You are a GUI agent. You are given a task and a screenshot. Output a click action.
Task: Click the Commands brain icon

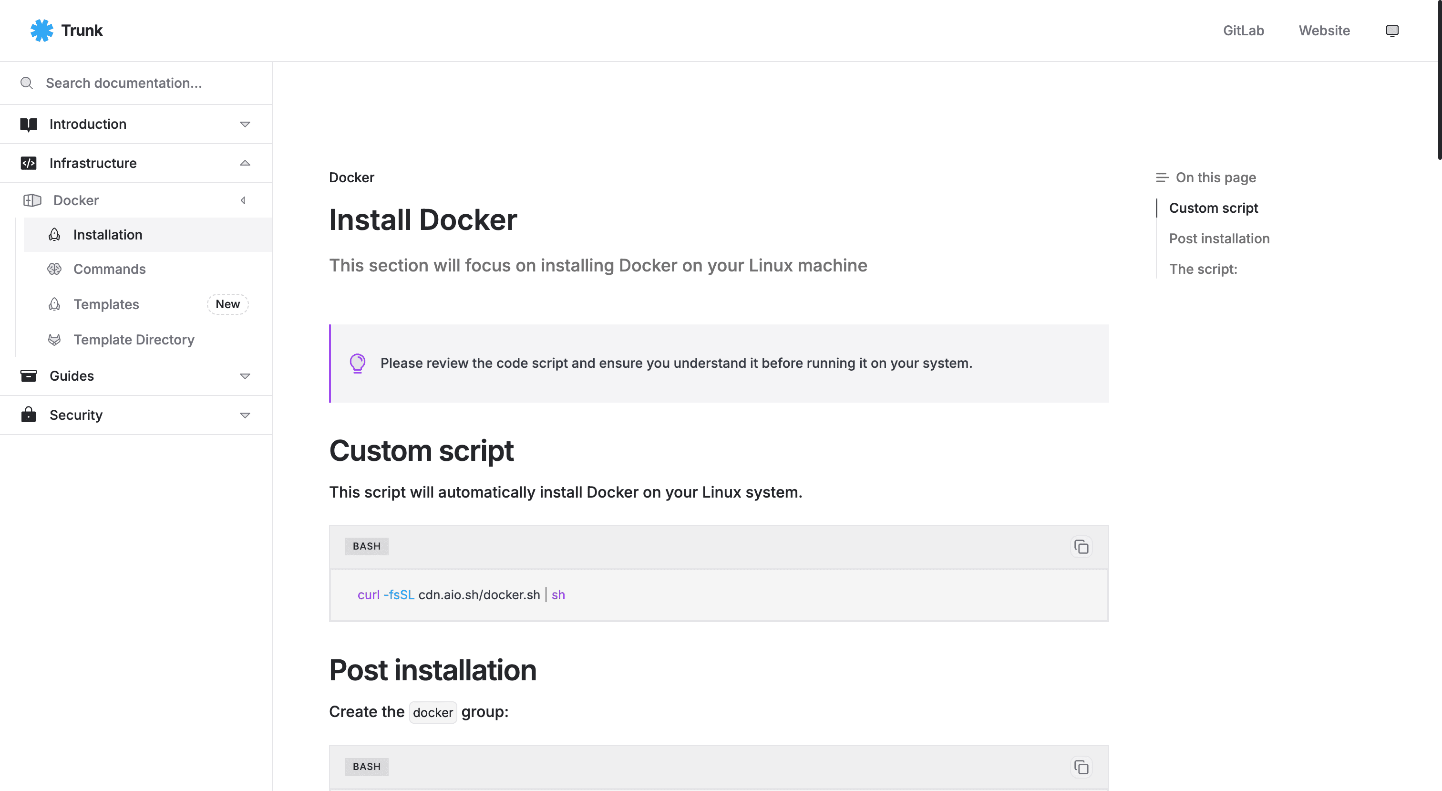tap(54, 269)
